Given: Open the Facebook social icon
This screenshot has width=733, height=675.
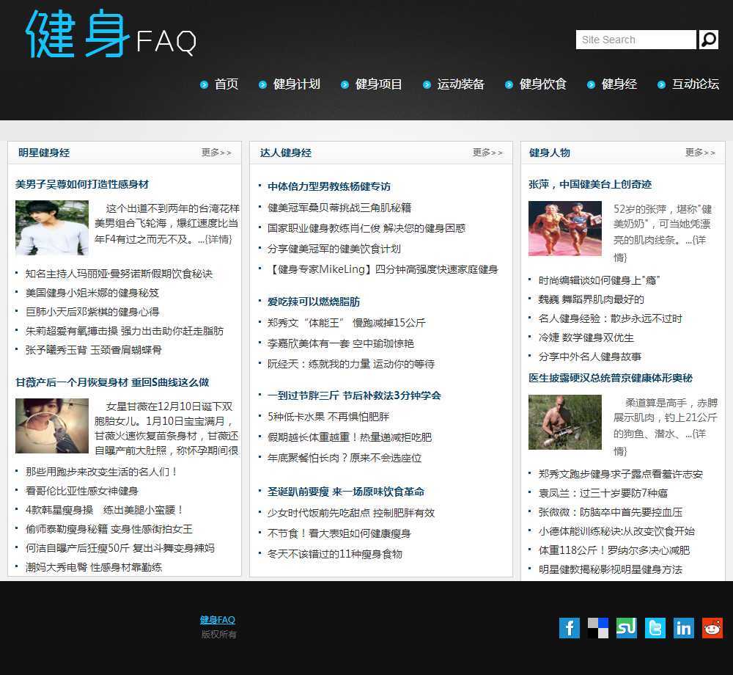Looking at the screenshot, I should pos(569,628).
